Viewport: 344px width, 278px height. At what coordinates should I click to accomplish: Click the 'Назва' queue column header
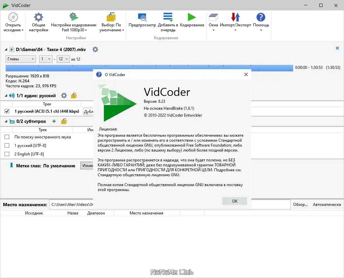tap(73, 213)
